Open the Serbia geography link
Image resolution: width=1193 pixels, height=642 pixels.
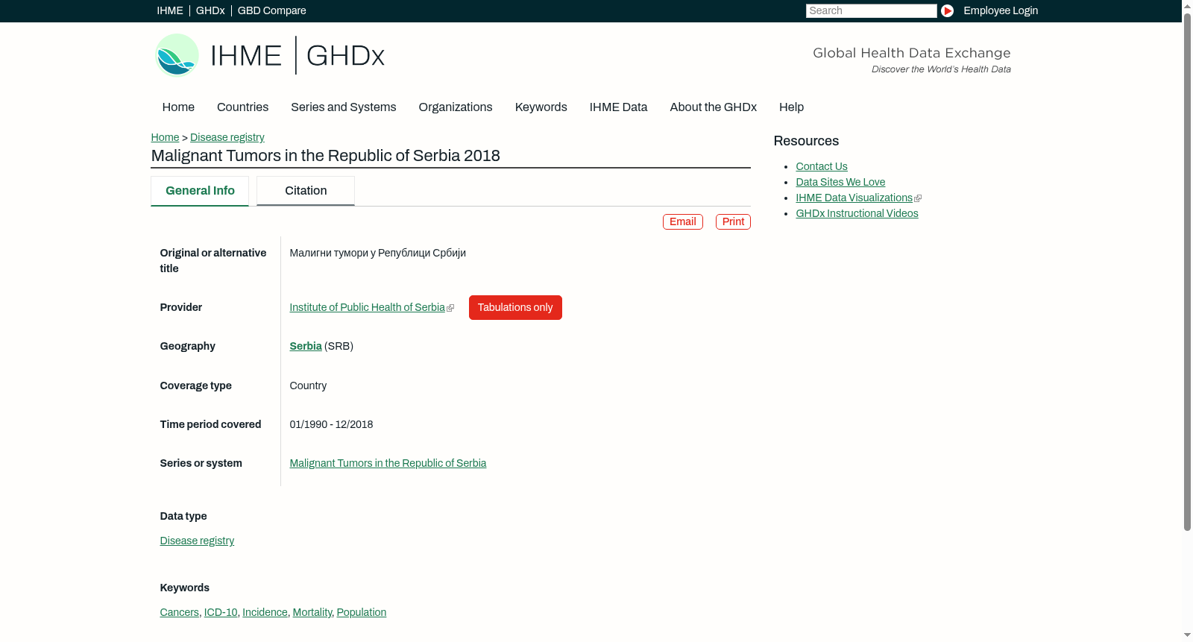pyautogui.click(x=306, y=346)
